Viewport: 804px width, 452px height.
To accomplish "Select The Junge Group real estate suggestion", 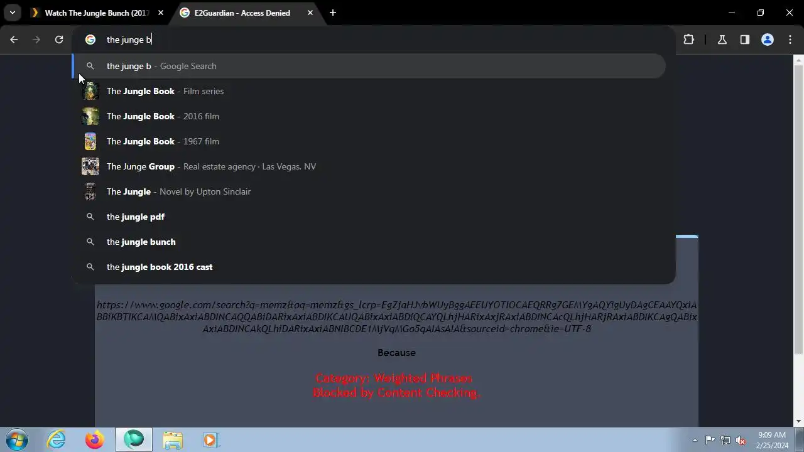I will pos(369,166).
